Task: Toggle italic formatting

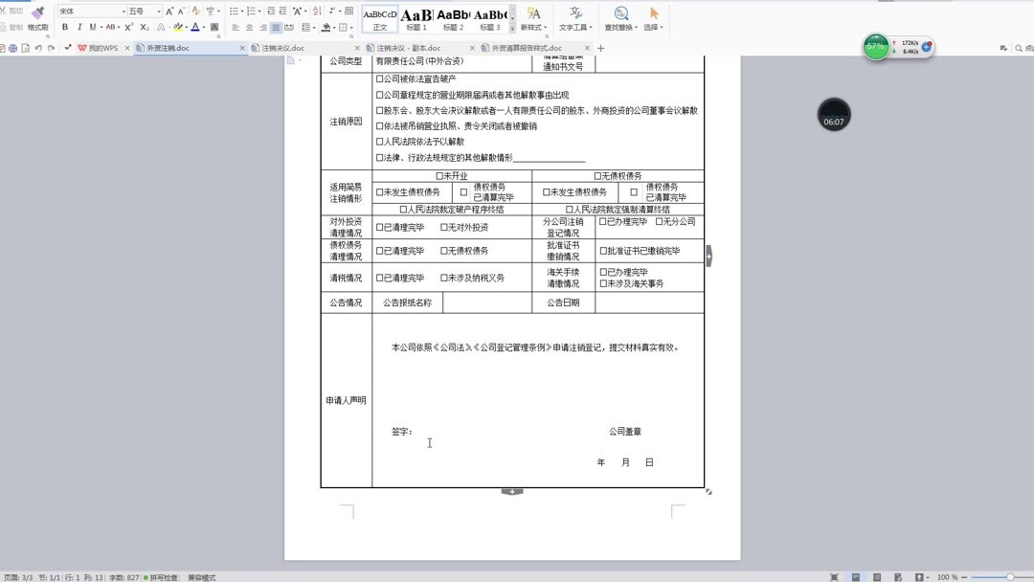Action: tap(79, 26)
